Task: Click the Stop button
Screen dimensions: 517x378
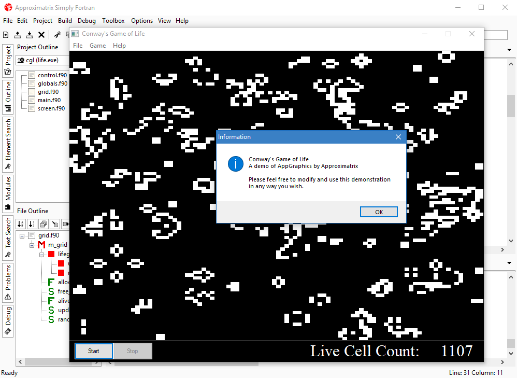Action: point(133,351)
